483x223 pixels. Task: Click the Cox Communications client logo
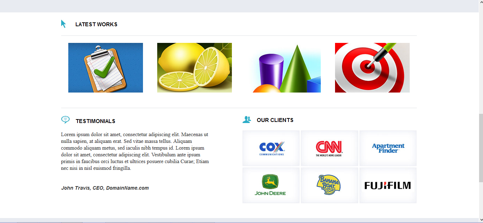(x=271, y=148)
